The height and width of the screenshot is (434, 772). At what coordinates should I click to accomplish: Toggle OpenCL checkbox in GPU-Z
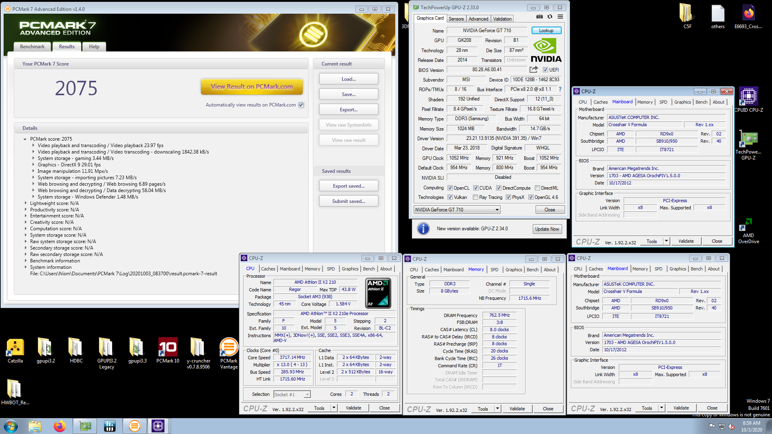tap(450, 188)
